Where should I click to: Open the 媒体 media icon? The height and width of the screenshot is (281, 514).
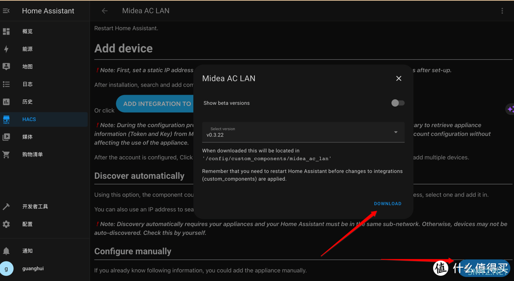(6, 137)
